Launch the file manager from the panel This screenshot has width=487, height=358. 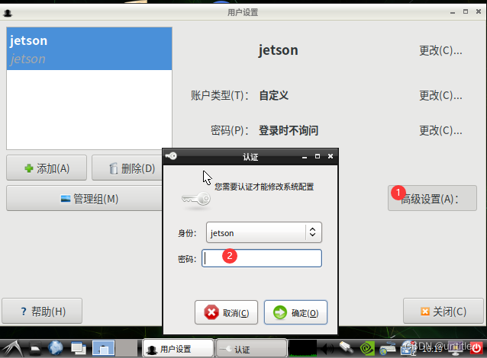click(x=35, y=349)
